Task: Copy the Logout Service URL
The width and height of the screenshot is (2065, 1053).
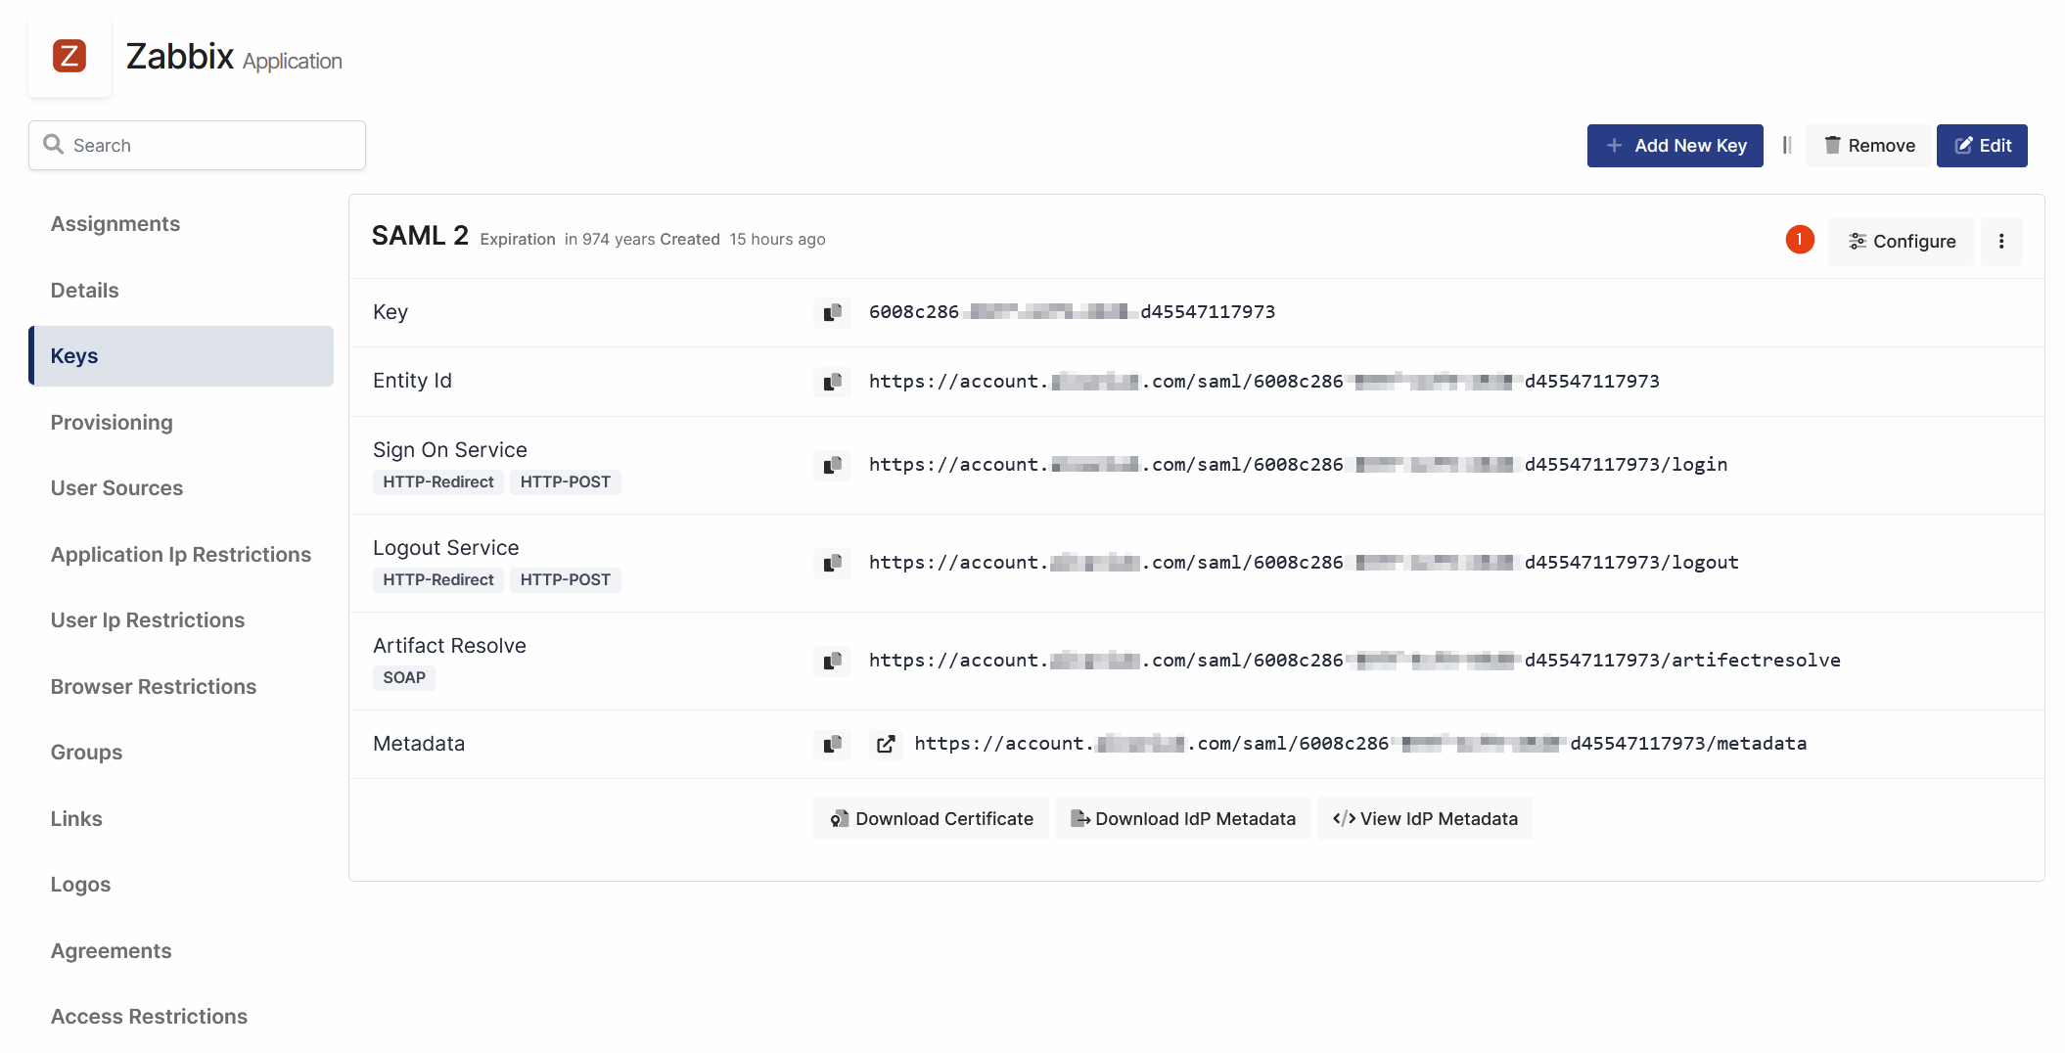Action: (832, 563)
